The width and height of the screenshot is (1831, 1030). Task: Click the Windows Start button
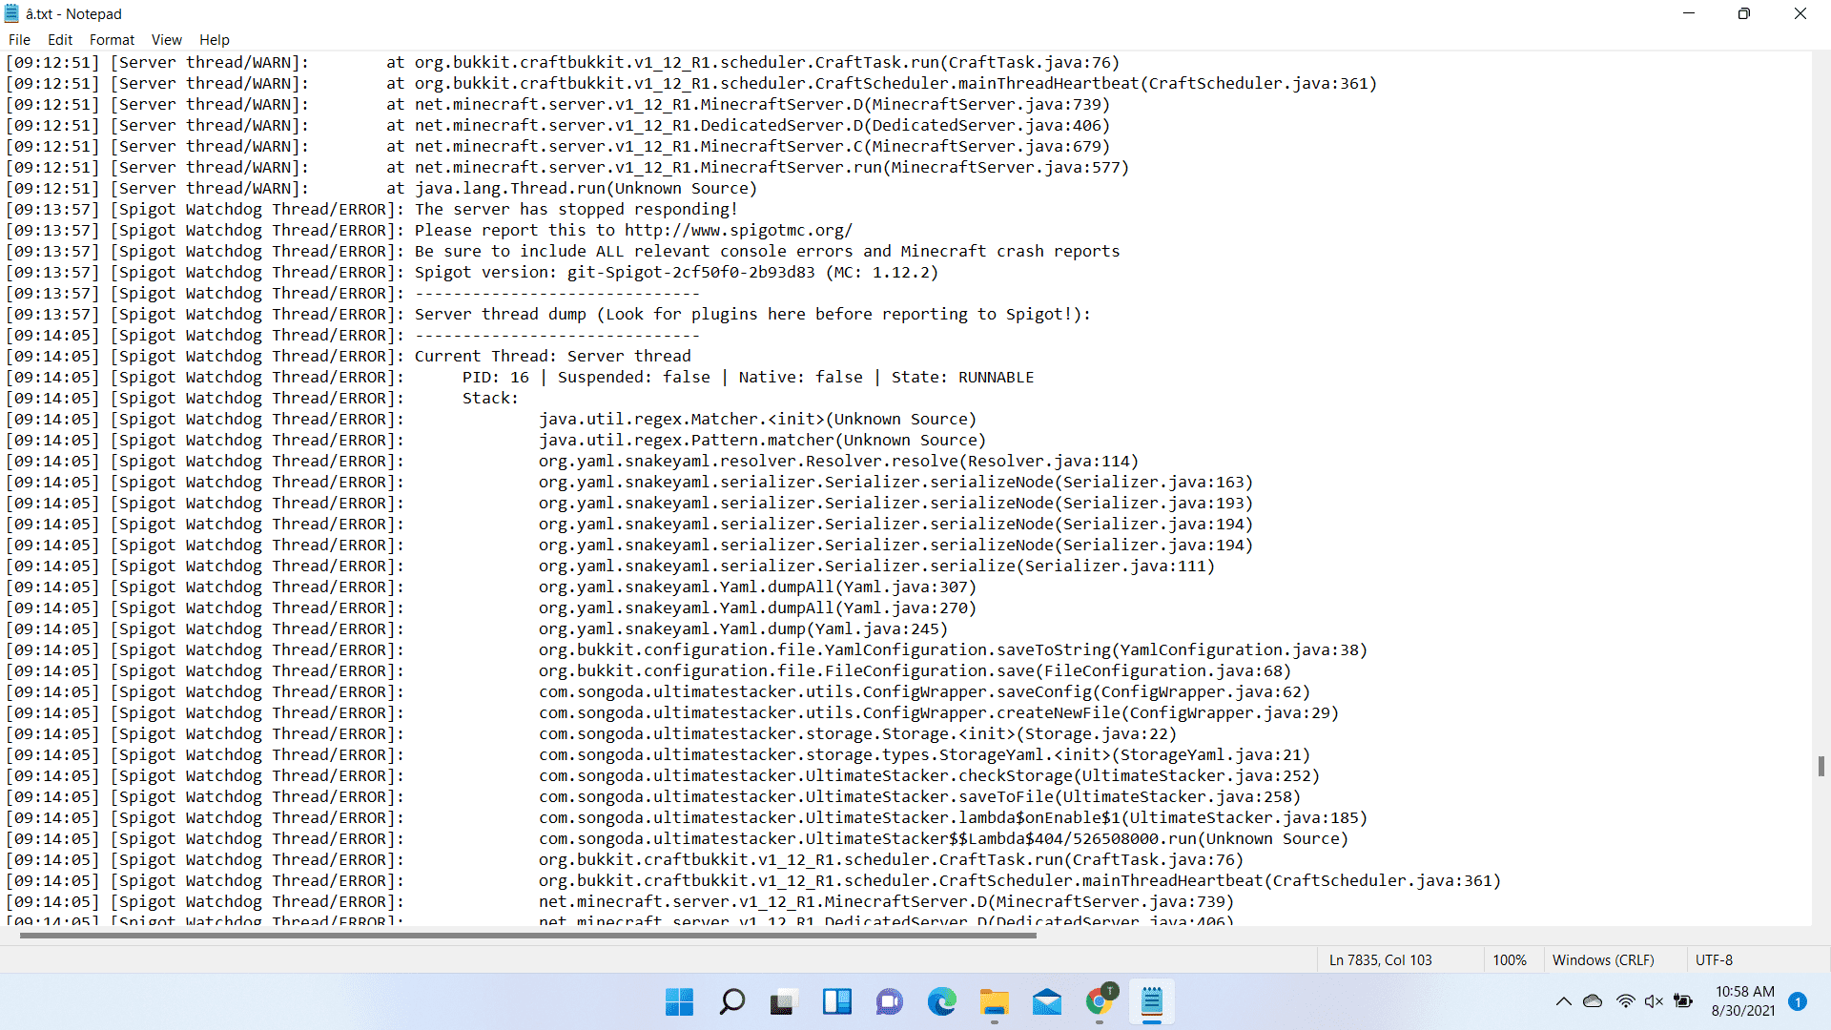point(679,1001)
